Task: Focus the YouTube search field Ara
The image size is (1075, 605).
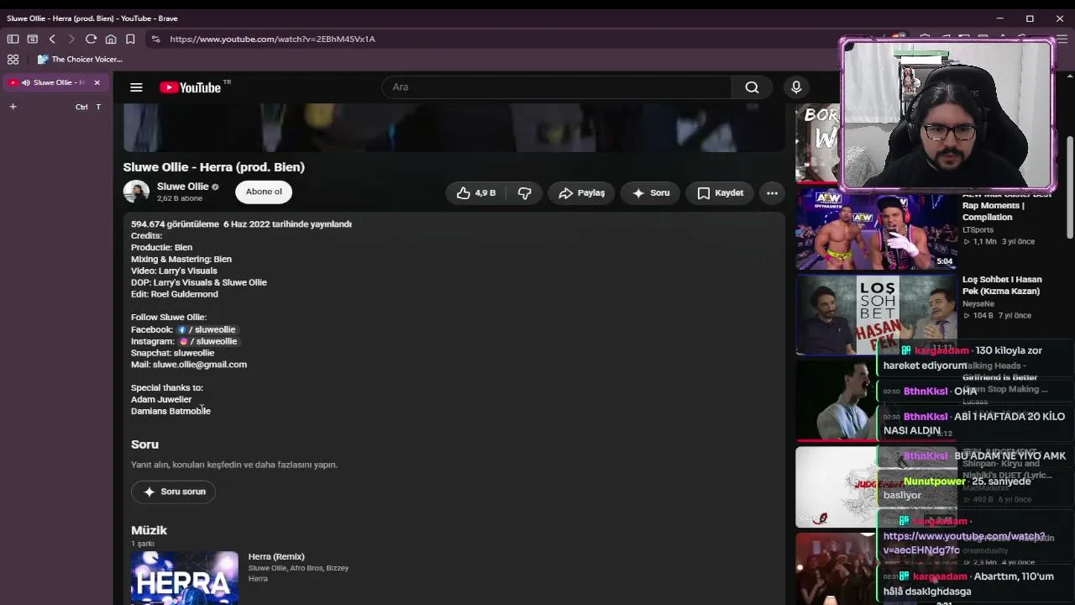Action: (556, 87)
